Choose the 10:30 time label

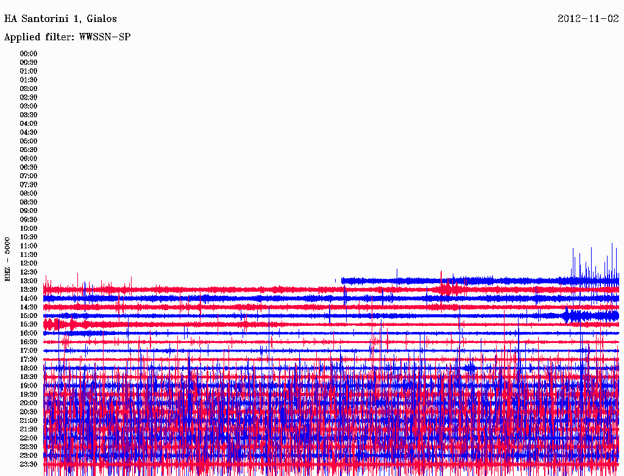[x=29, y=237]
